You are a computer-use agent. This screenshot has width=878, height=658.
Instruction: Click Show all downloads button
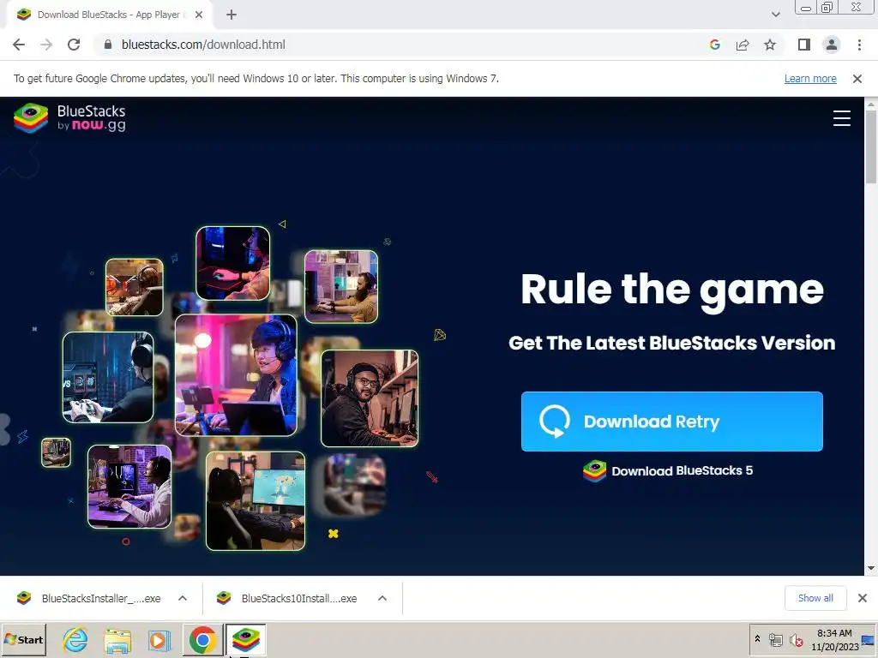[x=815, y=598]
